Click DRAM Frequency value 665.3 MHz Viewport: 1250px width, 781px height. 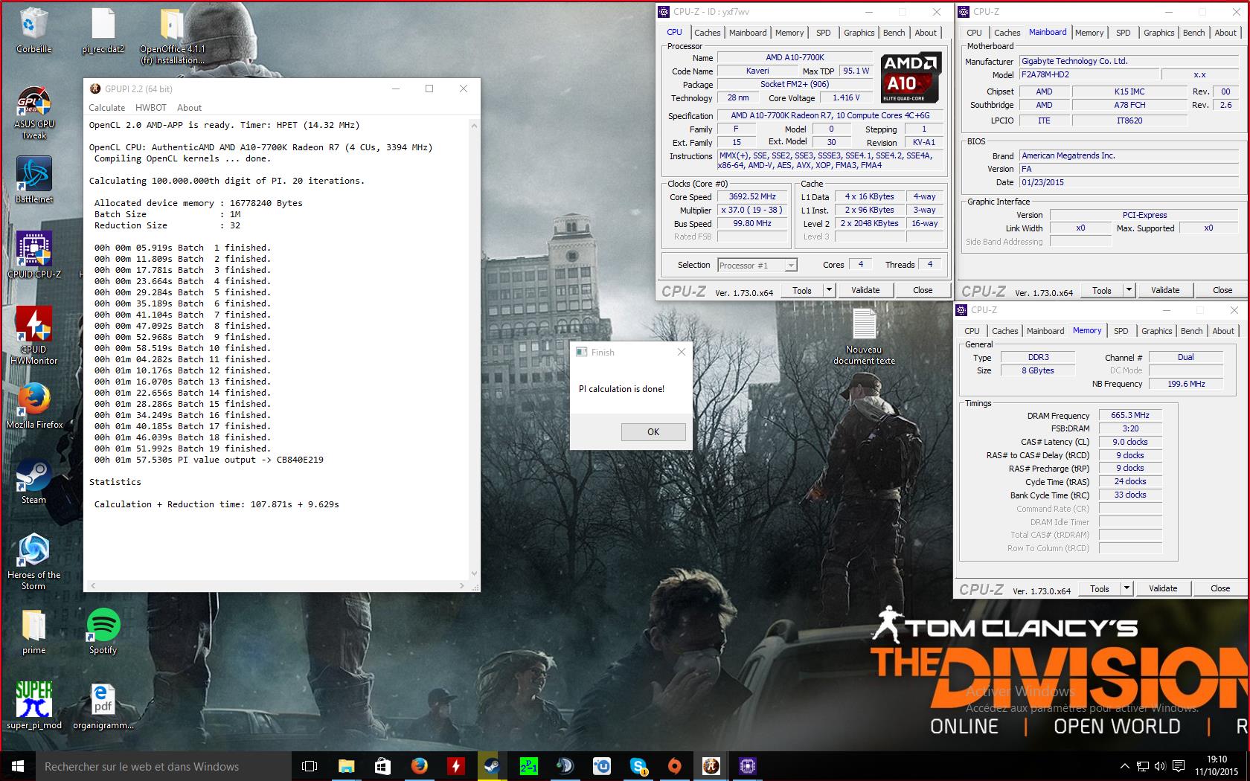pyautogui.click(x=1130, y=415)
